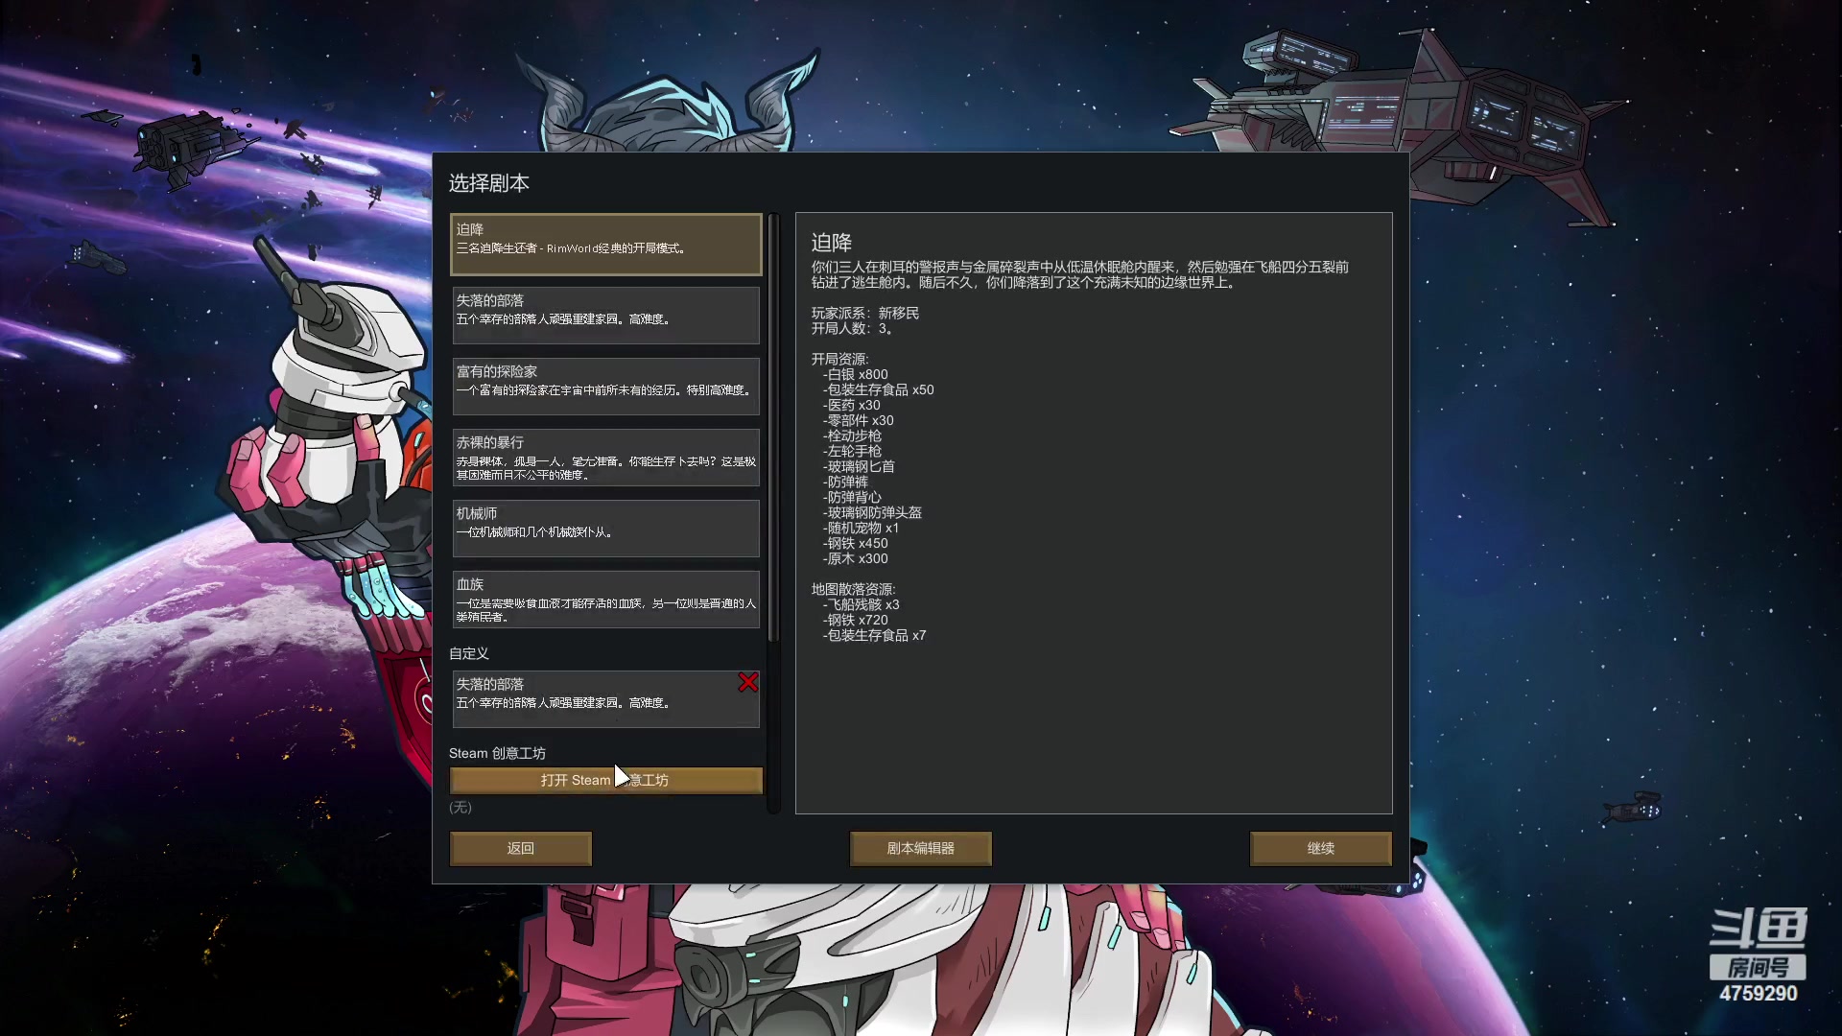Click the 玻璃钢防弹头盔 entry
Screen dimensions: 1842x1036
(872, 512)
